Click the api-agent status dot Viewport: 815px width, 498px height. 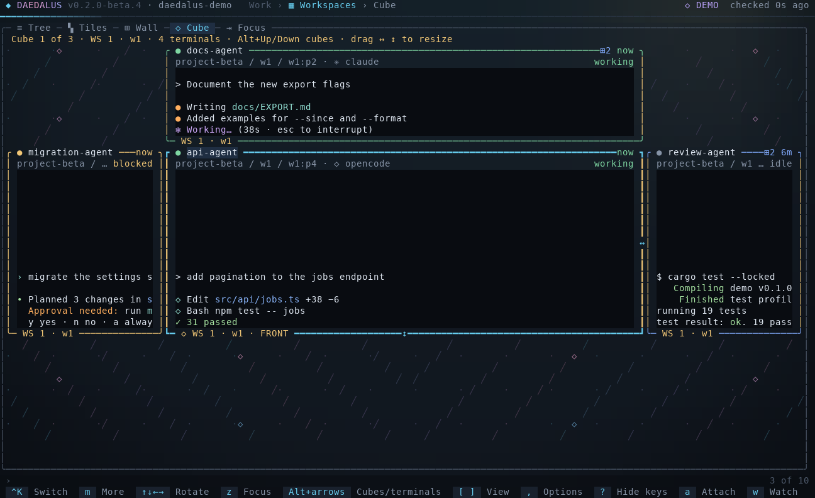coord(178,152)
